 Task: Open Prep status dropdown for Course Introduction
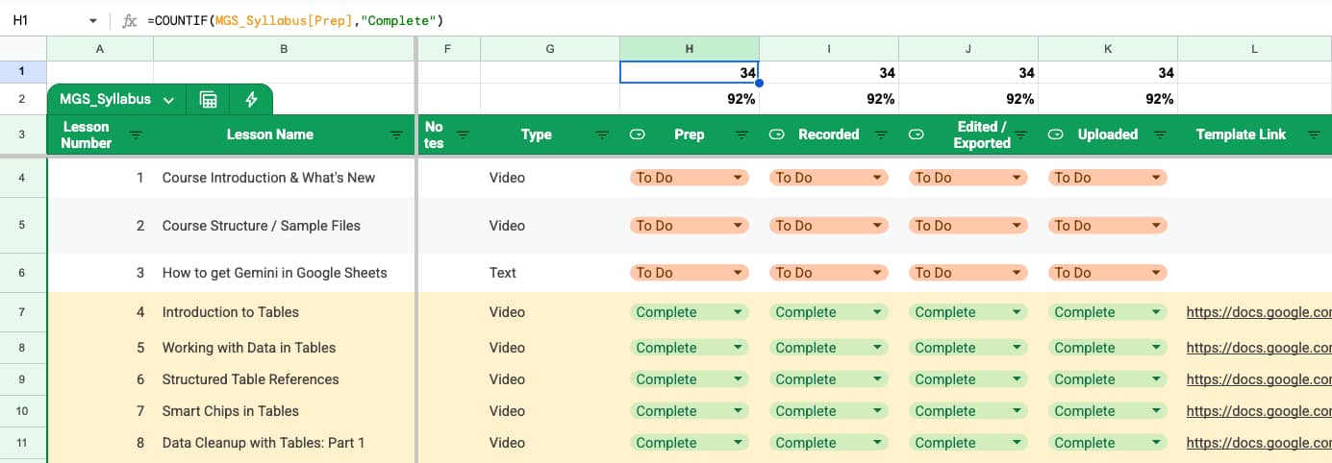738,178
